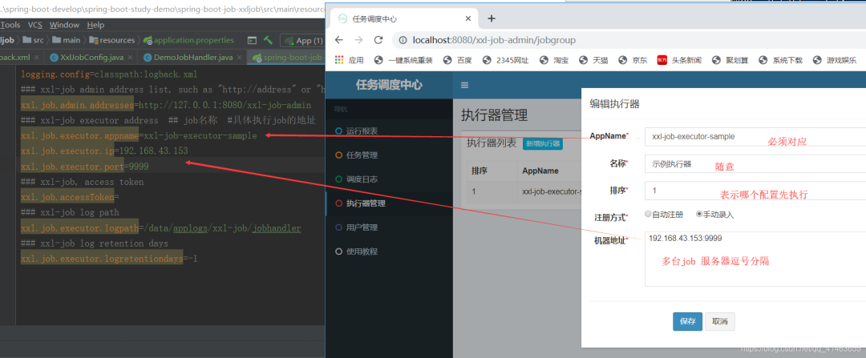Switch to the logback.xml editor tab

click(19, 58)
